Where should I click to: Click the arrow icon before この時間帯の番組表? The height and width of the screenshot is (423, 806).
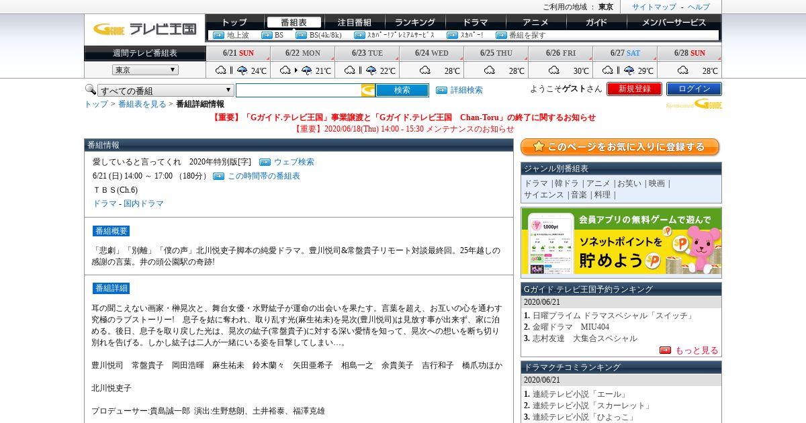[x=218, y=176]
